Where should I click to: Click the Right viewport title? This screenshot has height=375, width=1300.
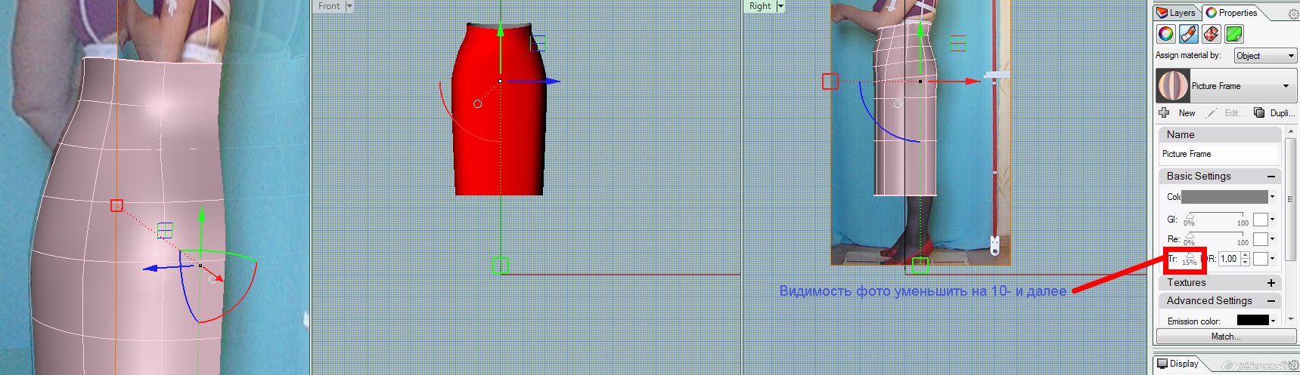[760, 6]
